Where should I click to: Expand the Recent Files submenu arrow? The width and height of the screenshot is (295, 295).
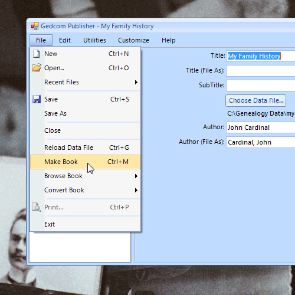[x=136, y=82]
